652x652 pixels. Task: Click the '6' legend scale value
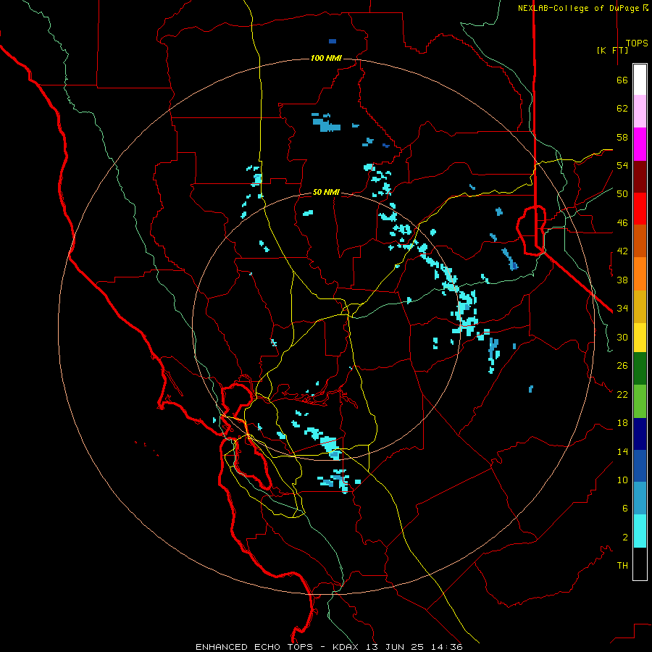coord(625,509)
